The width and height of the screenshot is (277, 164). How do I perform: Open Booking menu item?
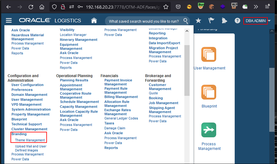[x=156, y=98]
